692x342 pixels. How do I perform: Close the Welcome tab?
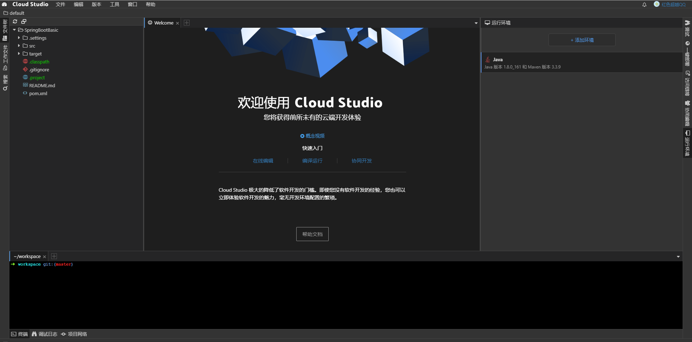point(177,23)
